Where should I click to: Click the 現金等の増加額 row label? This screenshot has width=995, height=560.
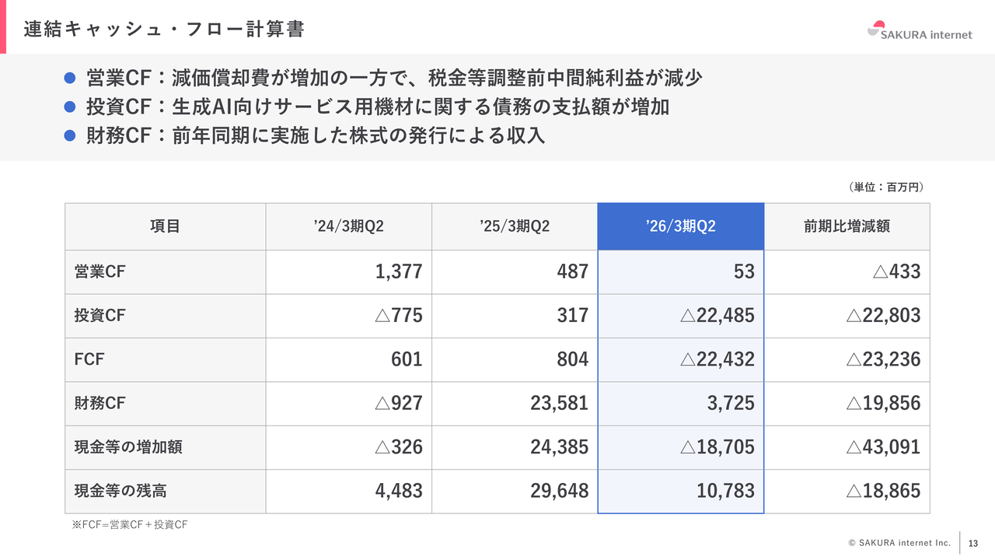click(x=128, y=447)
